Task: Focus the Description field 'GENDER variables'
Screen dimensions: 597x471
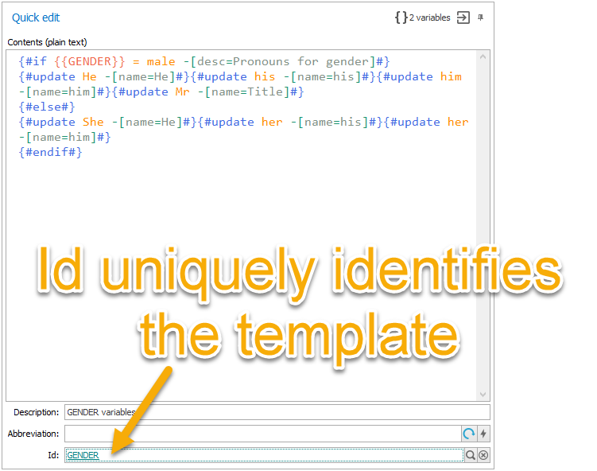Action: [277, 412]
